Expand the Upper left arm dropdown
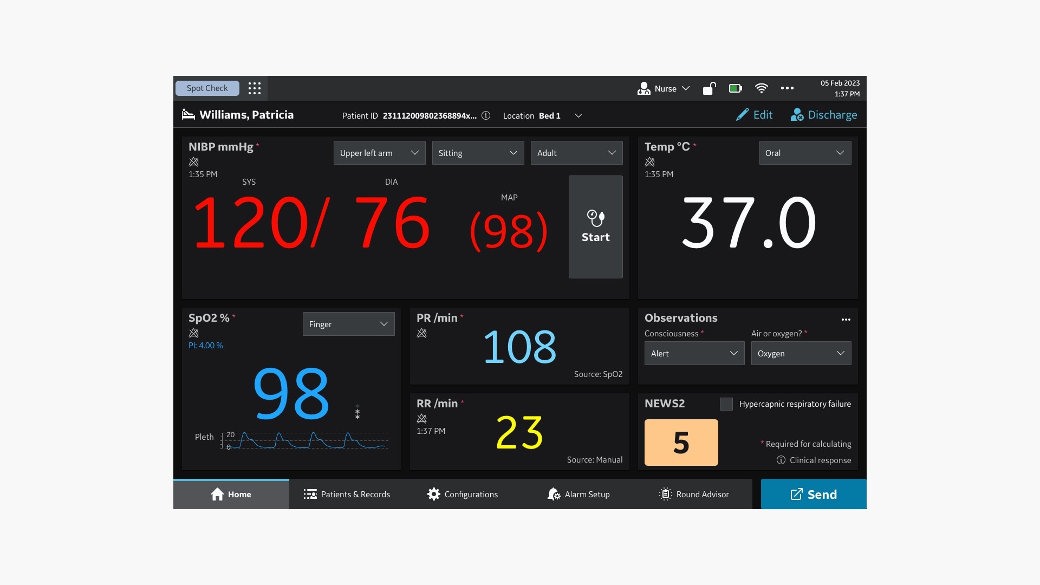The image size is (1040, 585). (379, 153)
